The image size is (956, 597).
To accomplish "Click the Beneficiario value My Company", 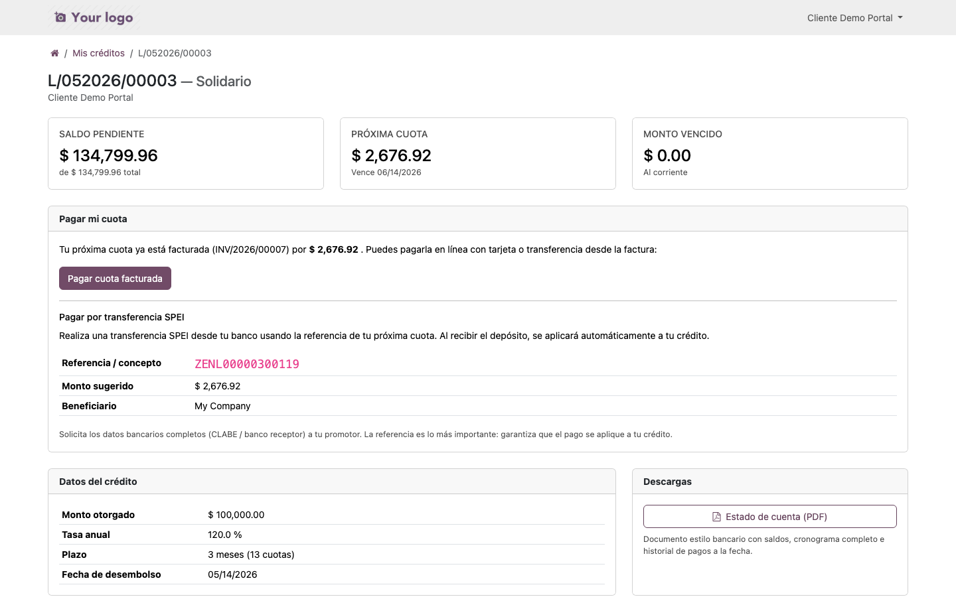I will (x=222, y=406).
